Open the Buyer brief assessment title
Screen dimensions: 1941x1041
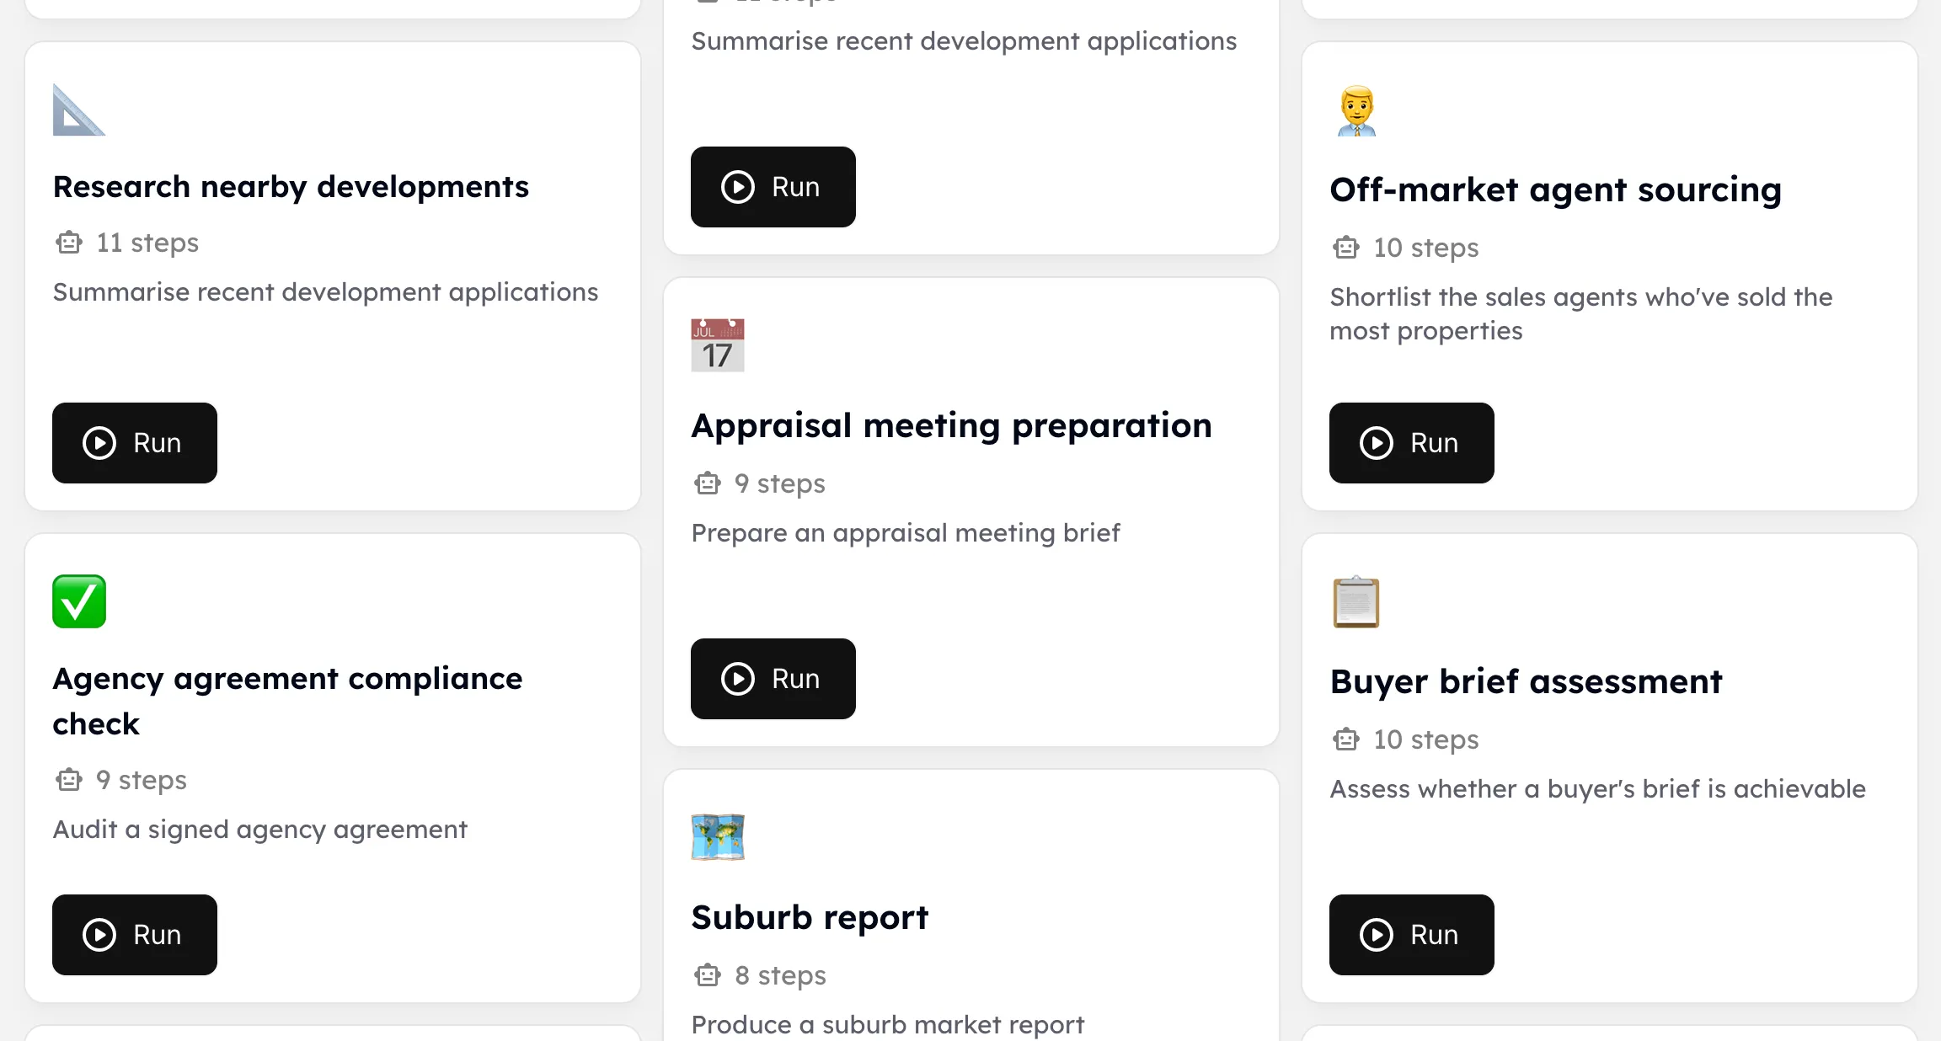[1526, 681]
